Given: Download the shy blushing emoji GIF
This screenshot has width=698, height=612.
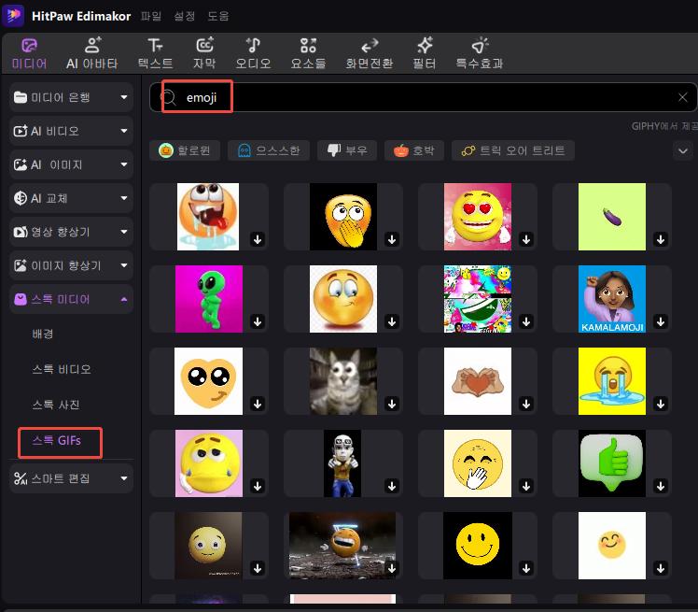Looking at the screenshot, I should pyautogui.click(x=392, y=321).
